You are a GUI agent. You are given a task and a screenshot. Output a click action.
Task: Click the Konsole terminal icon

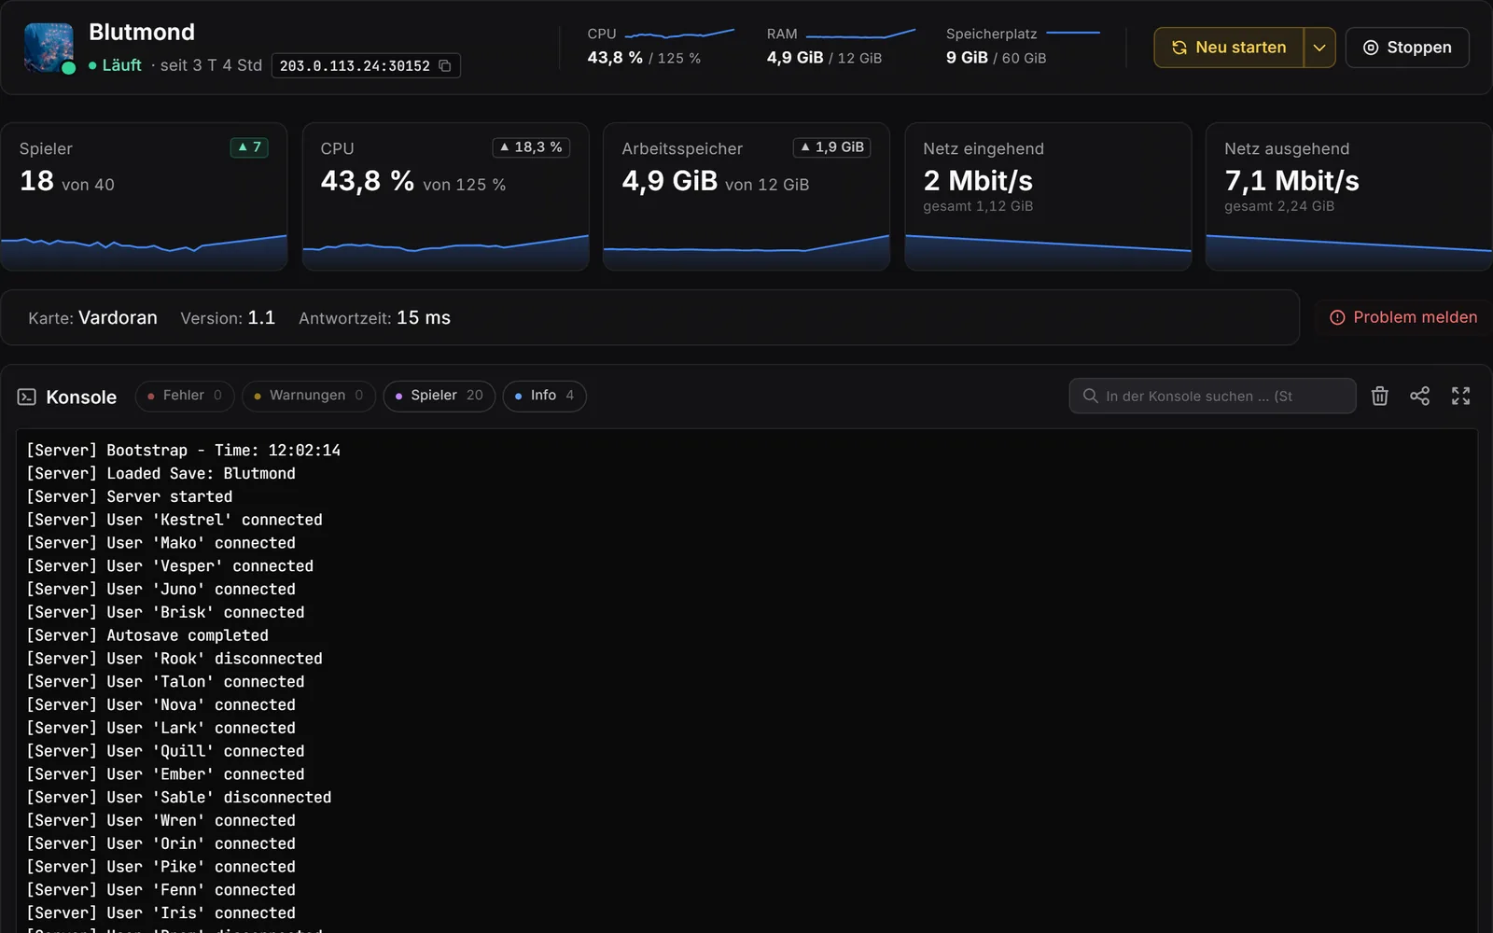[x=27, y=397]
